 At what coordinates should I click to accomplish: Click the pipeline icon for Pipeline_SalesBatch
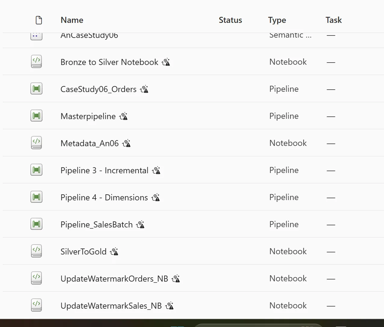pyautogui.click(x=36, y=224)
